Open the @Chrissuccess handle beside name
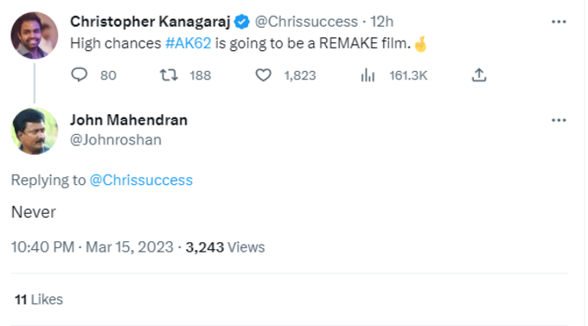Viewport: 588px width, 326px height. click(306, 22)
